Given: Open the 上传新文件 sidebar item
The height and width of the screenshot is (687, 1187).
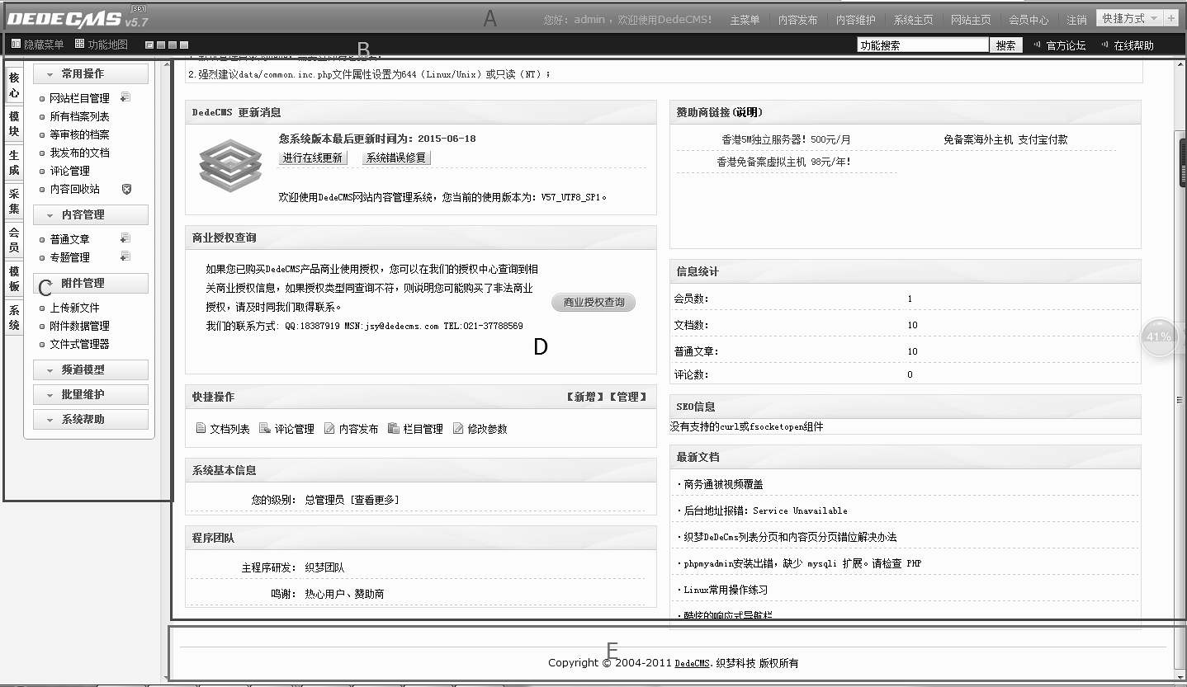Looking at the screenshot, I should (74, 308).
